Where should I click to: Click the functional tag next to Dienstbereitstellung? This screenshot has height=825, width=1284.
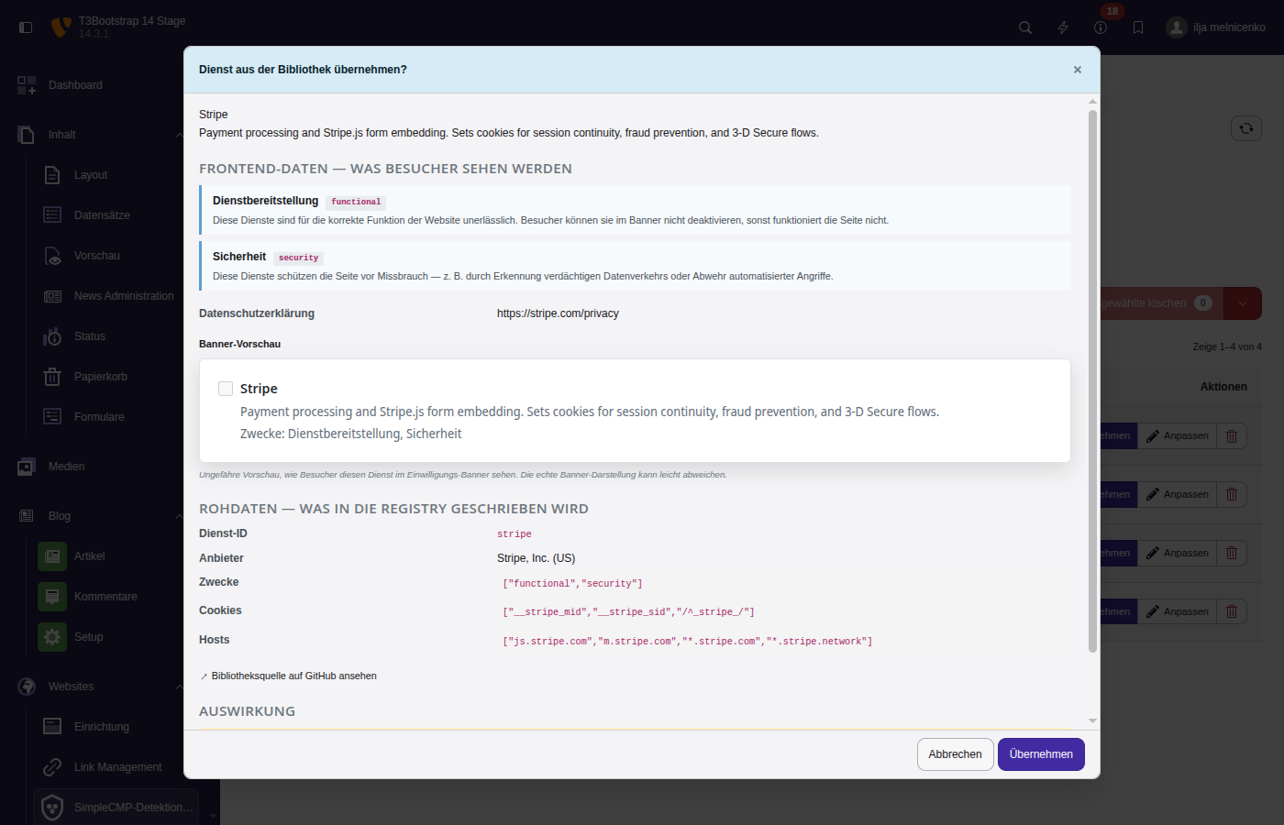point(356,203)
